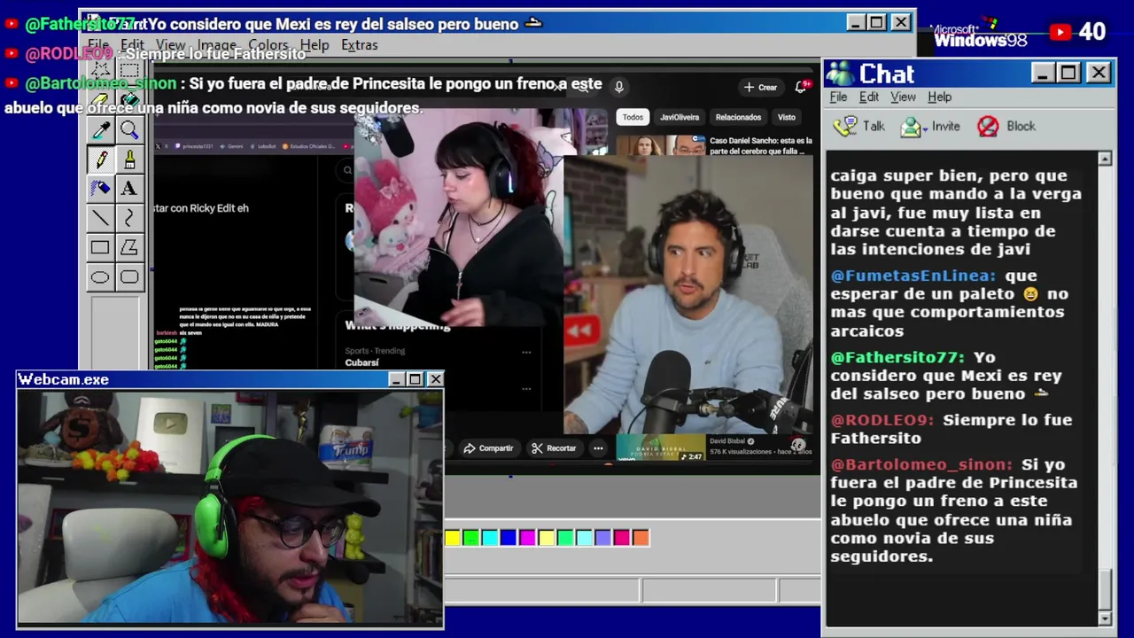Viewport: 1134px width, 638px height.
Task: Open the Chat window's File menu
Action: click(838, 97)
